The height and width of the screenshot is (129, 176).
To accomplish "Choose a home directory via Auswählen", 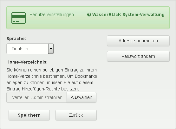I will coord(81,97).
